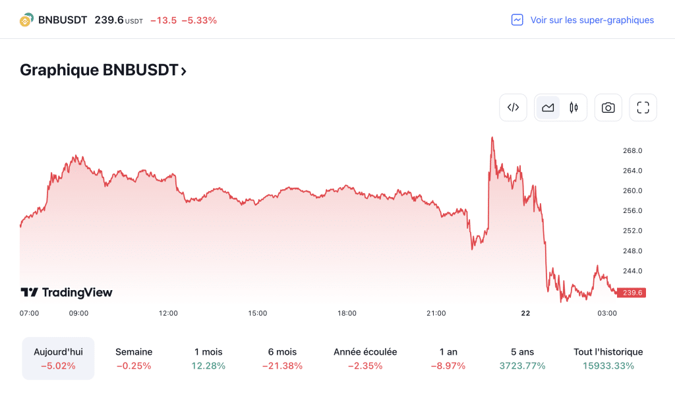Click the super-charts icon at top right
This screenshot has width=675, height=393.
coord(517,20)
